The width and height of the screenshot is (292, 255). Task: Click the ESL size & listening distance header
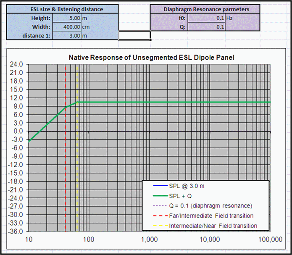pos(62,9)
